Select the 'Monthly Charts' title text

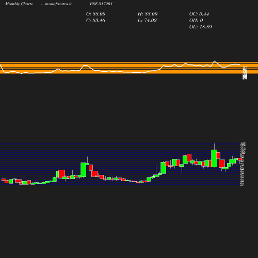tap(19, 4)
